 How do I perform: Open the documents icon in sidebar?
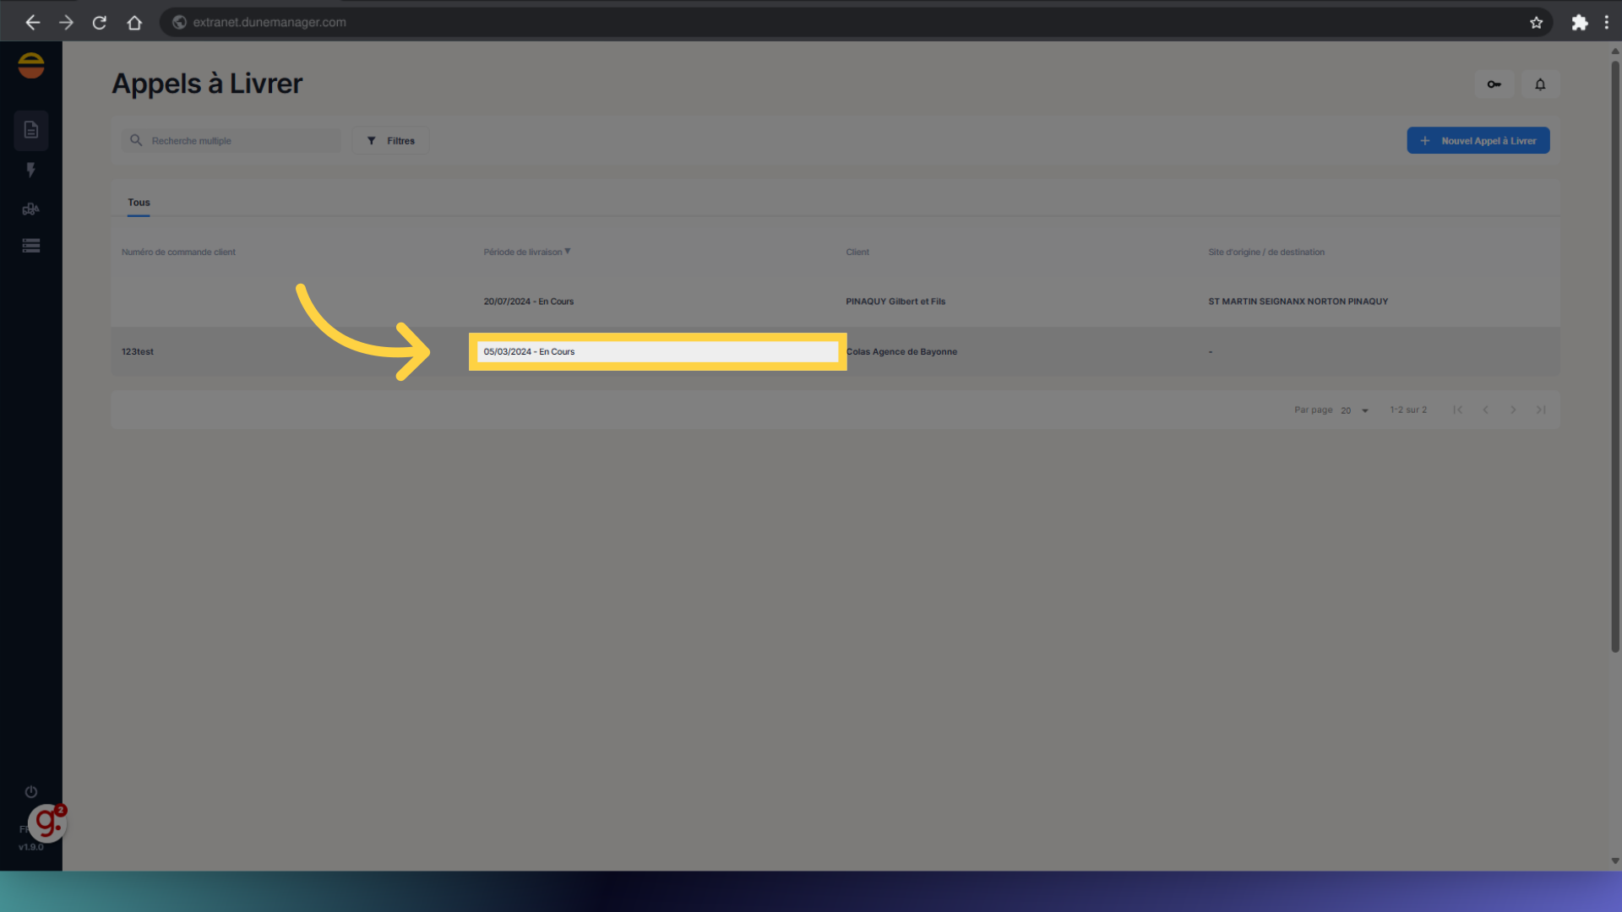point(31,130)
